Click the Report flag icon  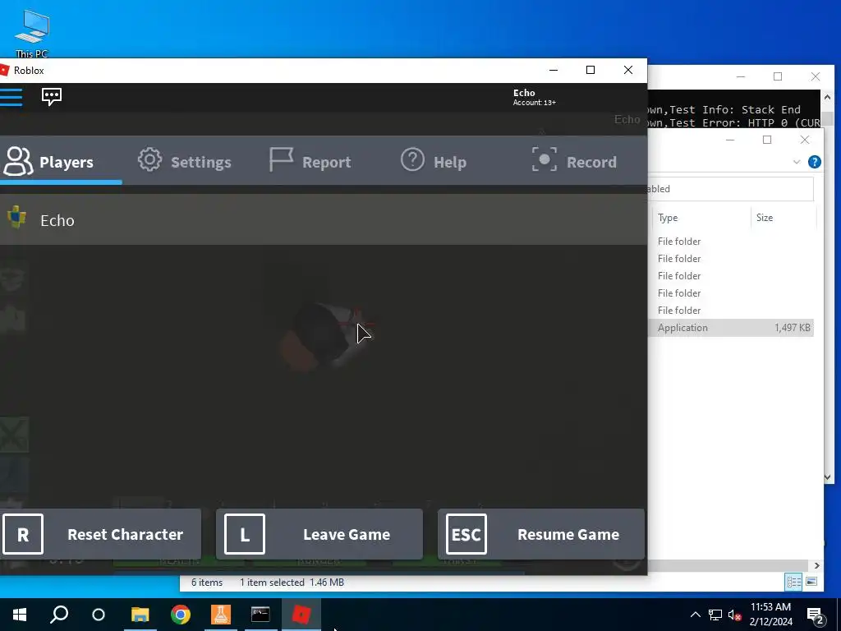pos(281,160)
